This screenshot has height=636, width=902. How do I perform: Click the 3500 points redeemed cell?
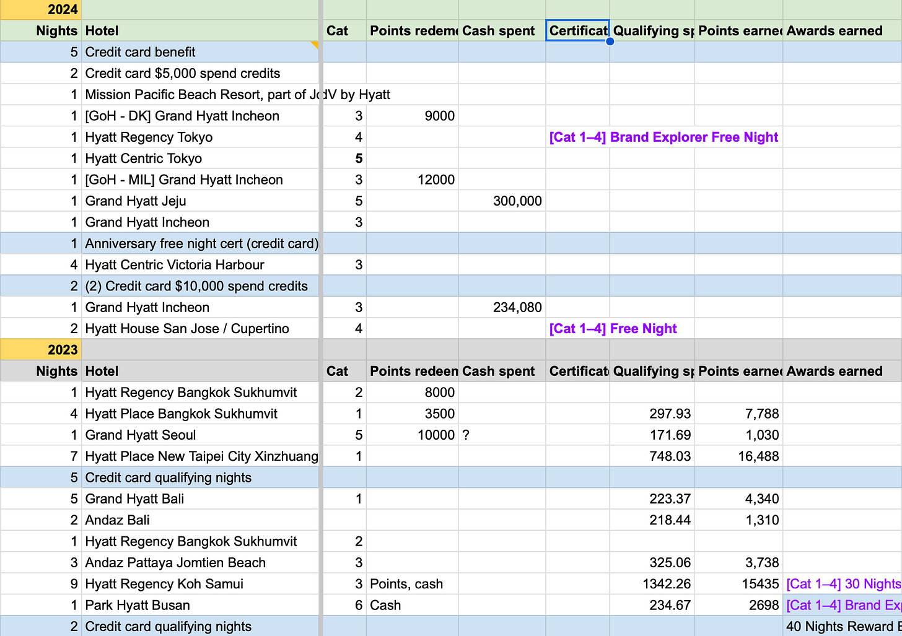(413, 414)
